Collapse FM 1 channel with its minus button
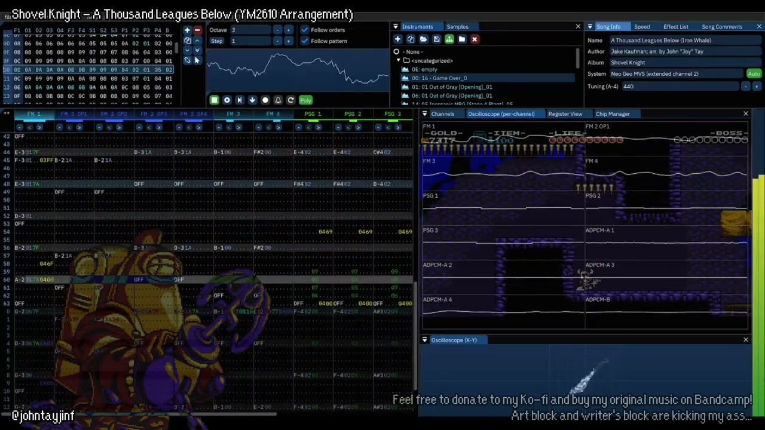Image resolution: width=765 pixels, height=430 pixels. (x=20, y=127)
